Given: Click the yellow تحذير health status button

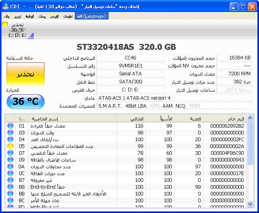Looking at the screenshot, I should (x=26, y=74).
